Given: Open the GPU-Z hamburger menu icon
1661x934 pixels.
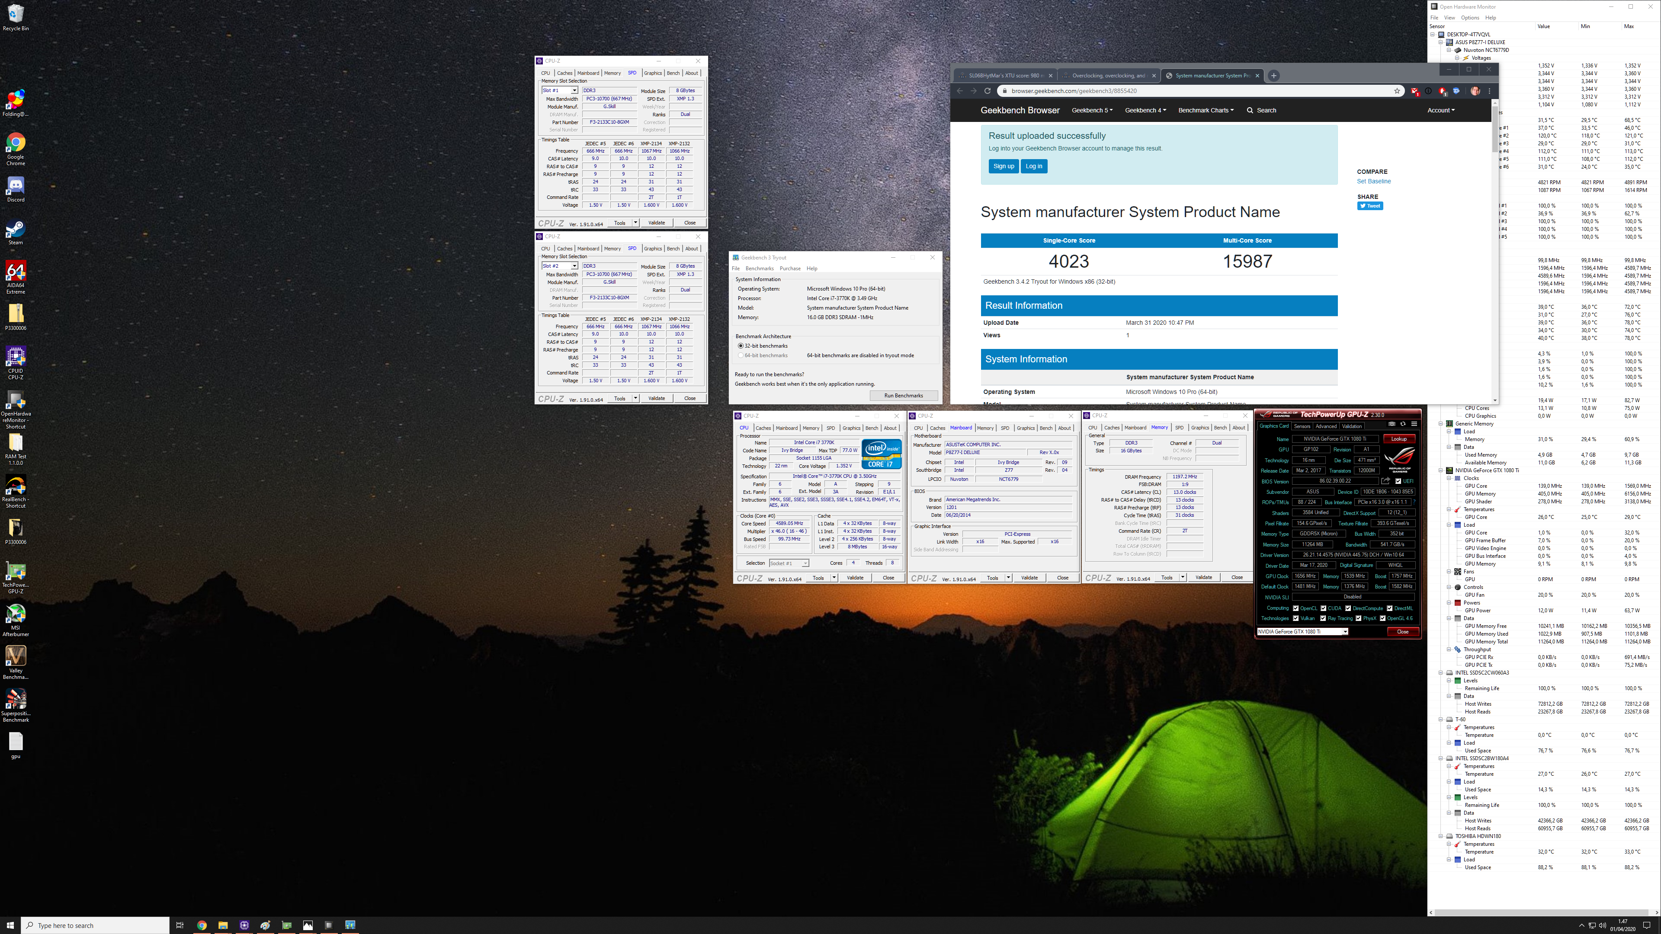Looking at the screenshot, I should [x=1414, y=424].
